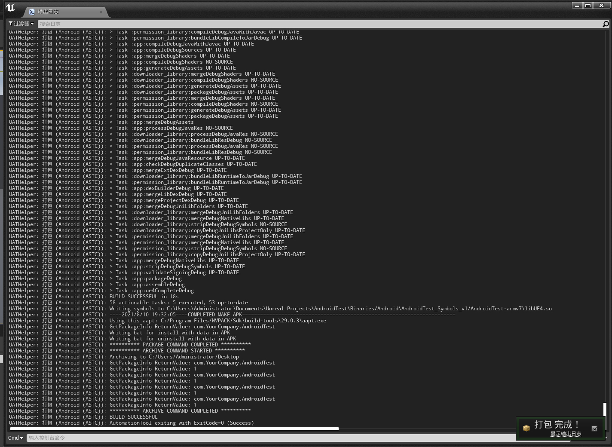Screen dimensions: 612x447
Task: Select the ':app:mergeLibDexDebug' task line
Action: point(118,194)
